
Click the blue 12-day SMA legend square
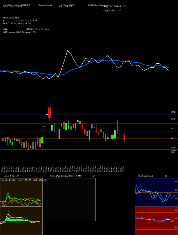(x=4, y=6)
